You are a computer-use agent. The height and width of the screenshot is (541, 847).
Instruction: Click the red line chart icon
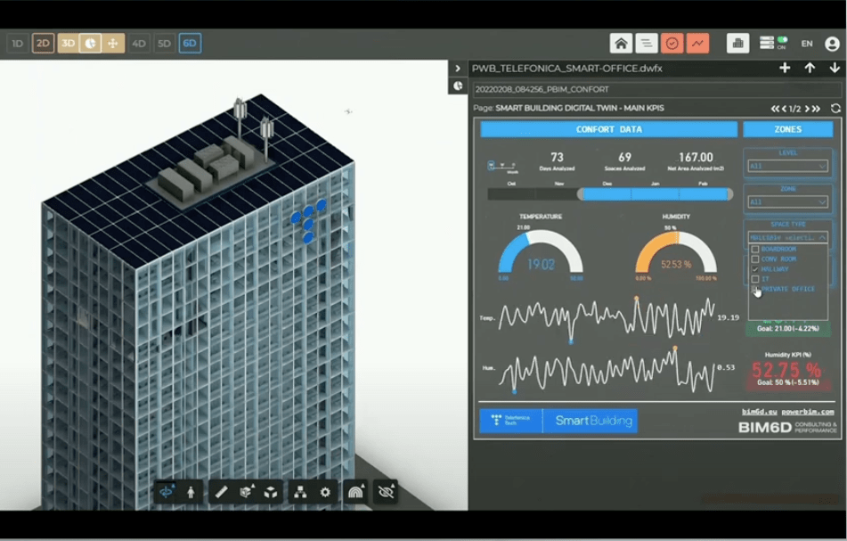tap(696, 43)
